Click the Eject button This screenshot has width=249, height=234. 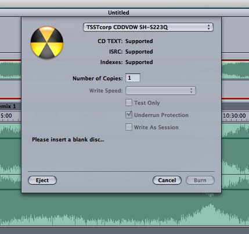(42, 180)
